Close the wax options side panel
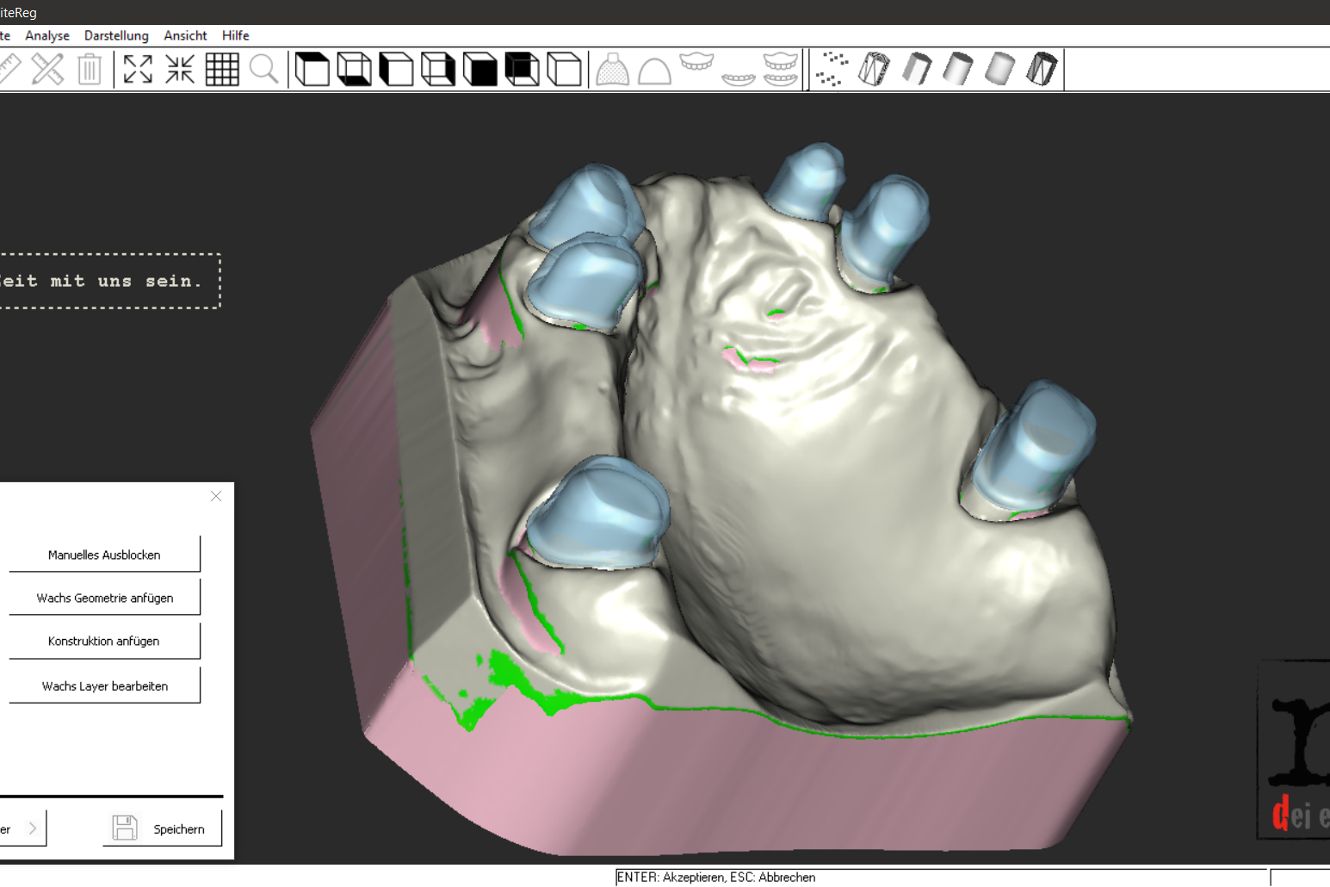The width and height of the screenshot is (1330, 887). [x=216, y=496]
